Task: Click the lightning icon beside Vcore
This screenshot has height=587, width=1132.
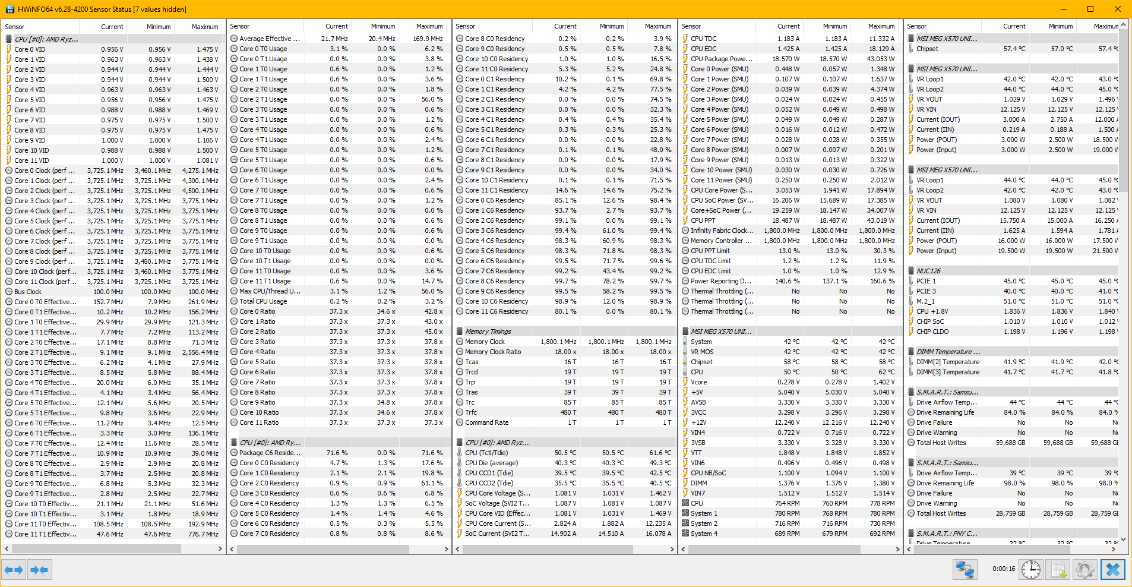Action: click(685, 382)
